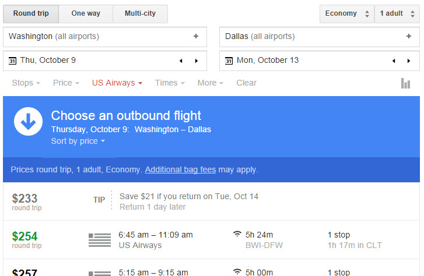Click the plus icon in Washington origin field
Image resolution: width=424 pixels, height=276 pixels.
pos(196,36)
